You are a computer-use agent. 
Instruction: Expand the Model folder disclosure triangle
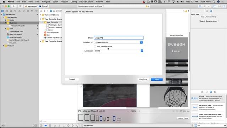click(6, 20)
